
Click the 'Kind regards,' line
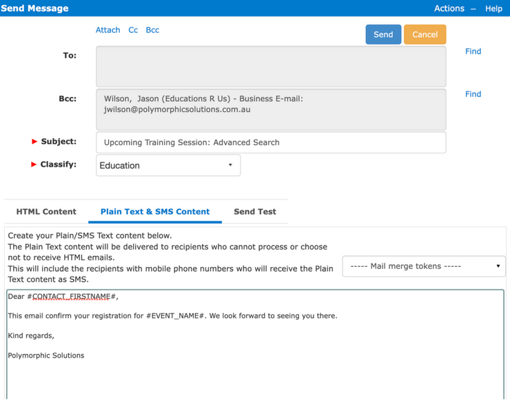[x=31, y=336]
